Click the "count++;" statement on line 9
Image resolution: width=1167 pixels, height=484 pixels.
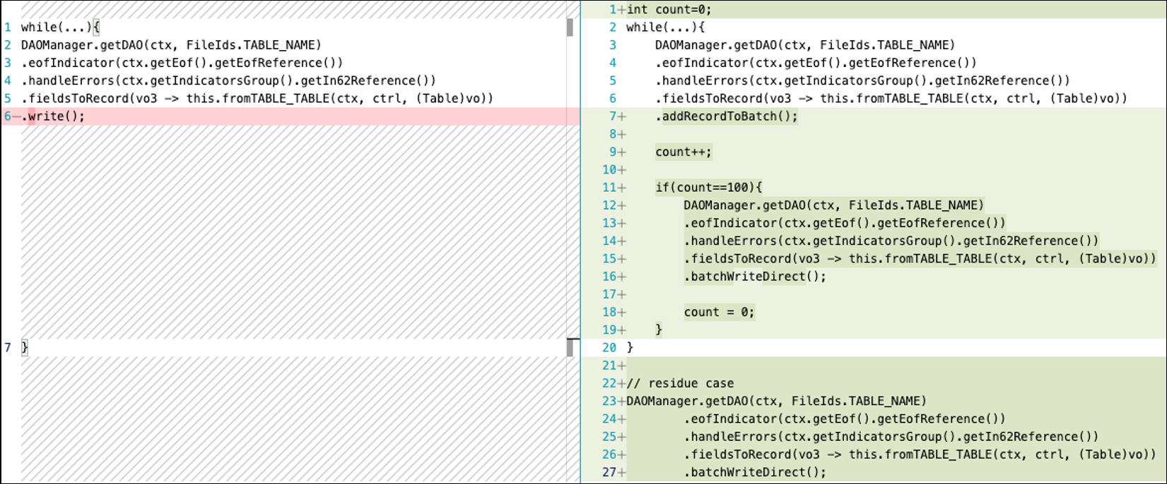(683, 152)
